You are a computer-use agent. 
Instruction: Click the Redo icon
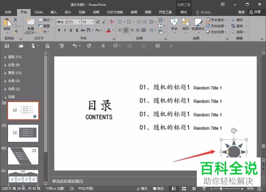click(89, 46)
